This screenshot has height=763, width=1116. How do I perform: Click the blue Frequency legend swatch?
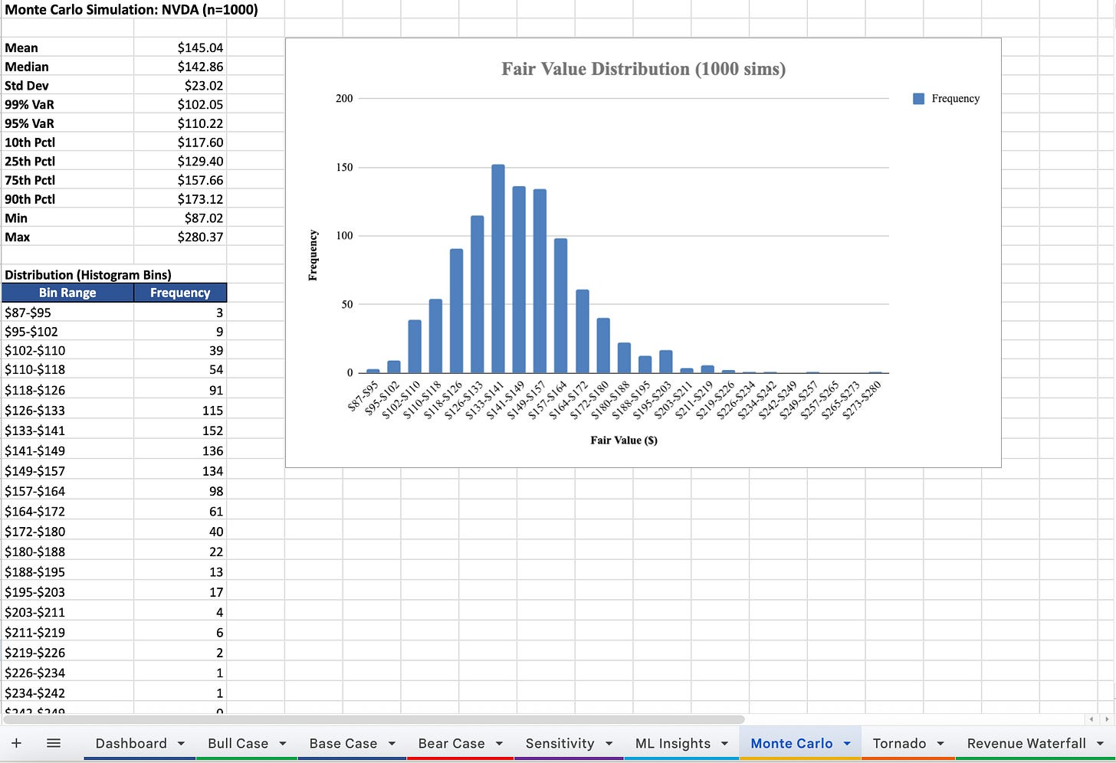918,99
